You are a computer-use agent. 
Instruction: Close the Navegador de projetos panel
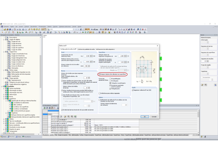pos(41,35)
